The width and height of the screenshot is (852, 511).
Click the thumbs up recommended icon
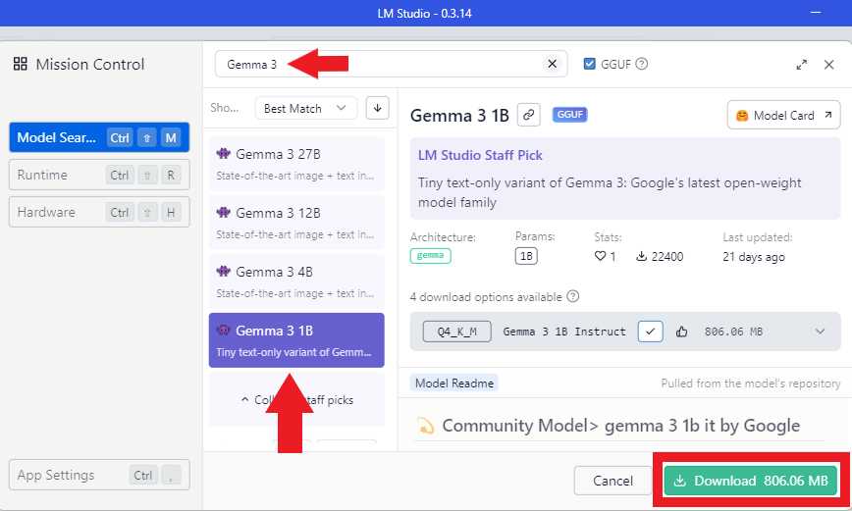[681, 332]
